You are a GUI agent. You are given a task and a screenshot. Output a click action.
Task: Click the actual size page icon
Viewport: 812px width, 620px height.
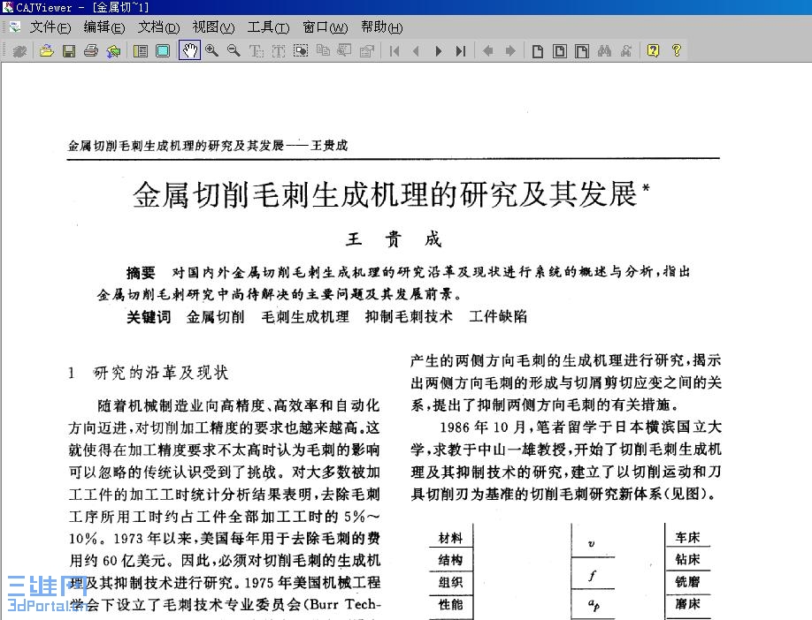[x=538, y=50]
